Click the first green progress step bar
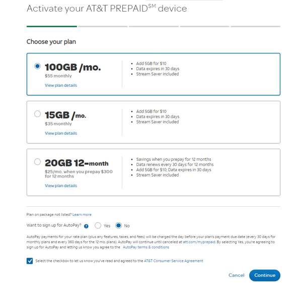Screen dimensions: 302x287 [52, 26]
